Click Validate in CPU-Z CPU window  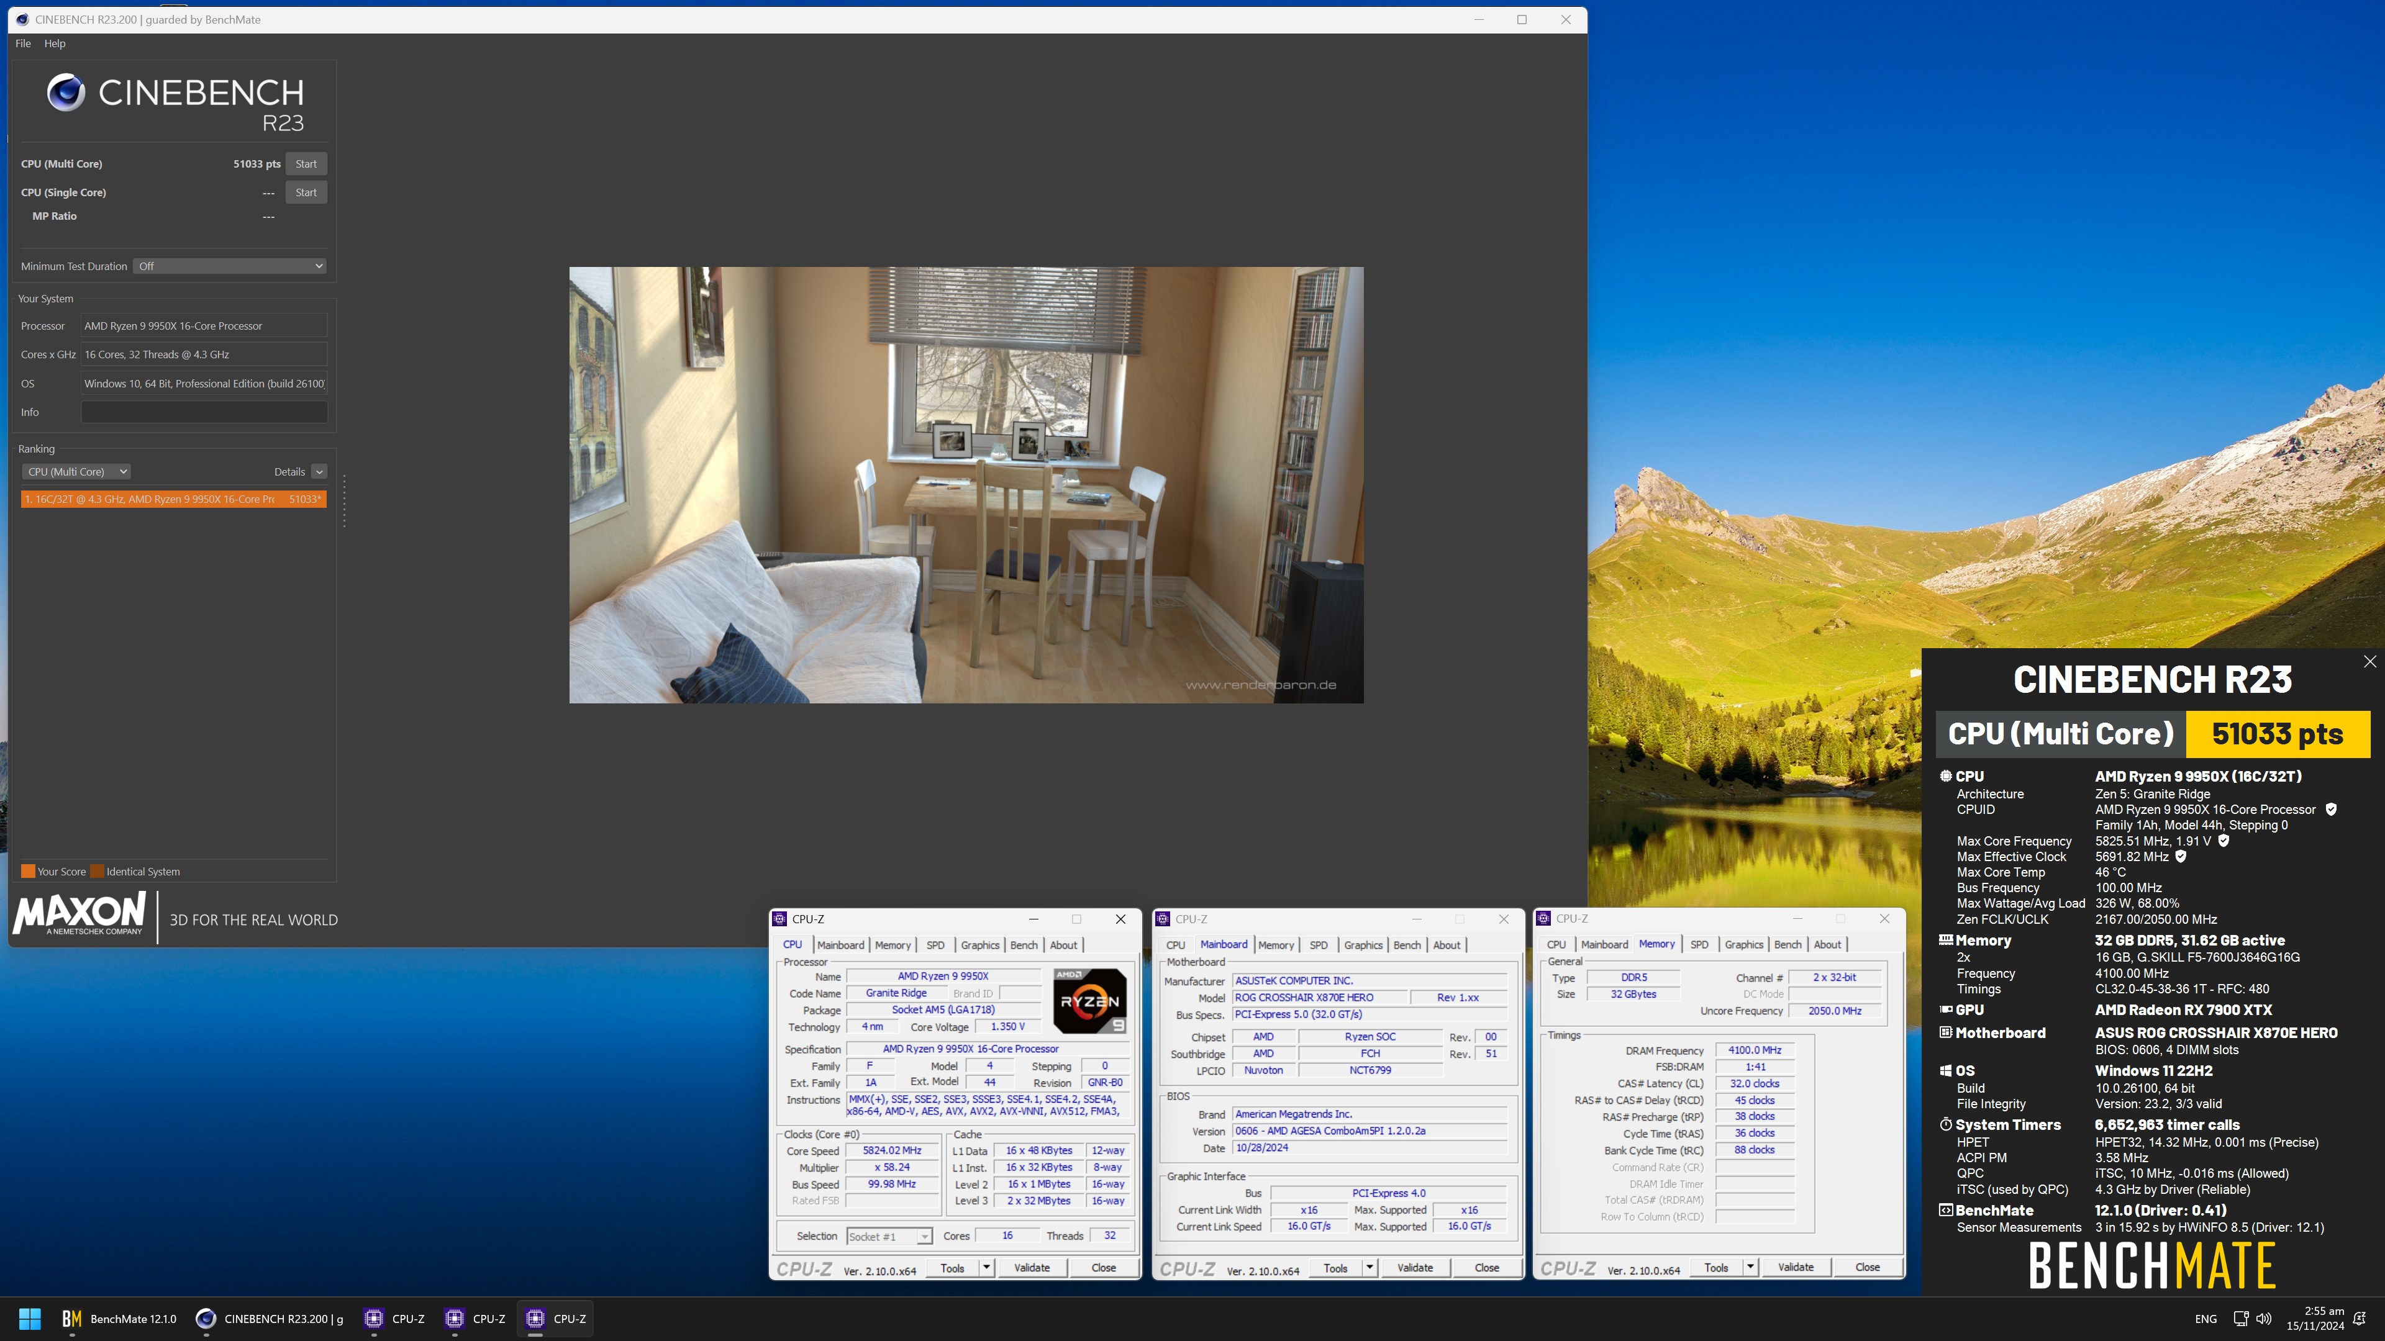point(1032,1268)
